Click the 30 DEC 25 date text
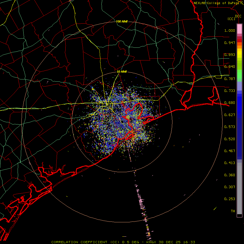Screen dimensions: 244x244 pyautogui.click(x=170, y=242)
